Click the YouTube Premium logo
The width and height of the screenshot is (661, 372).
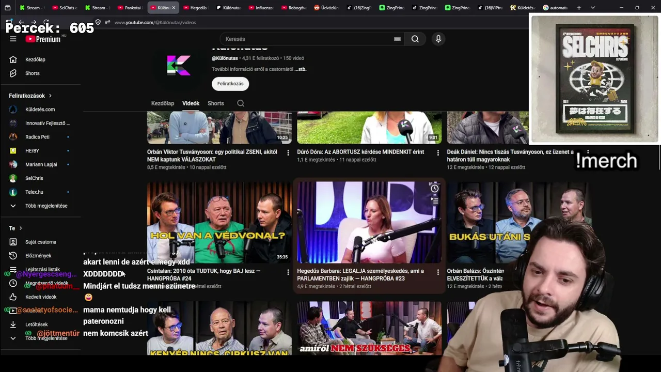(43, 39)
